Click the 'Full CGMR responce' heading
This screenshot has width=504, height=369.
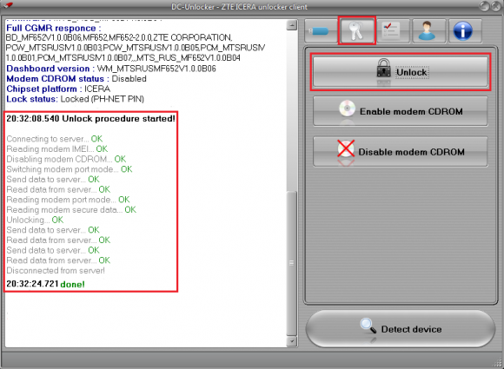click(54, 28)
